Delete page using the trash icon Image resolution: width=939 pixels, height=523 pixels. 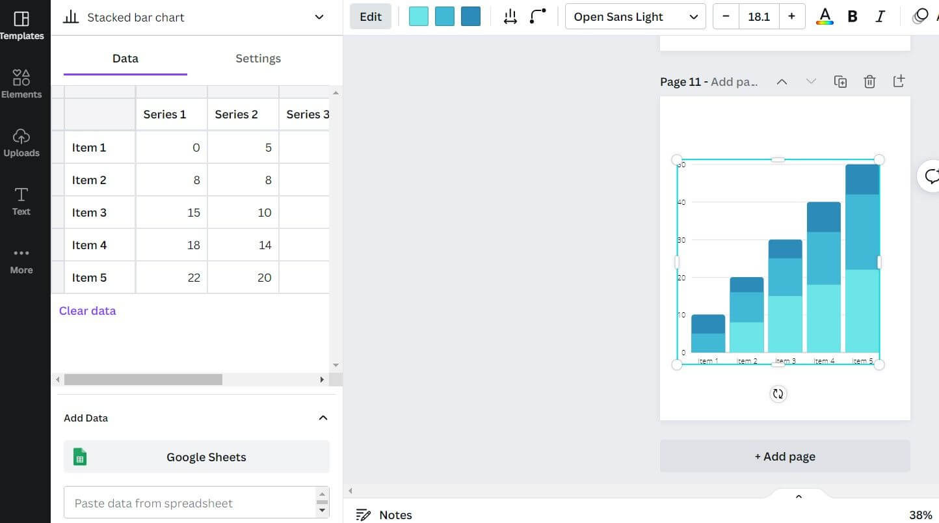click(869, 81)
